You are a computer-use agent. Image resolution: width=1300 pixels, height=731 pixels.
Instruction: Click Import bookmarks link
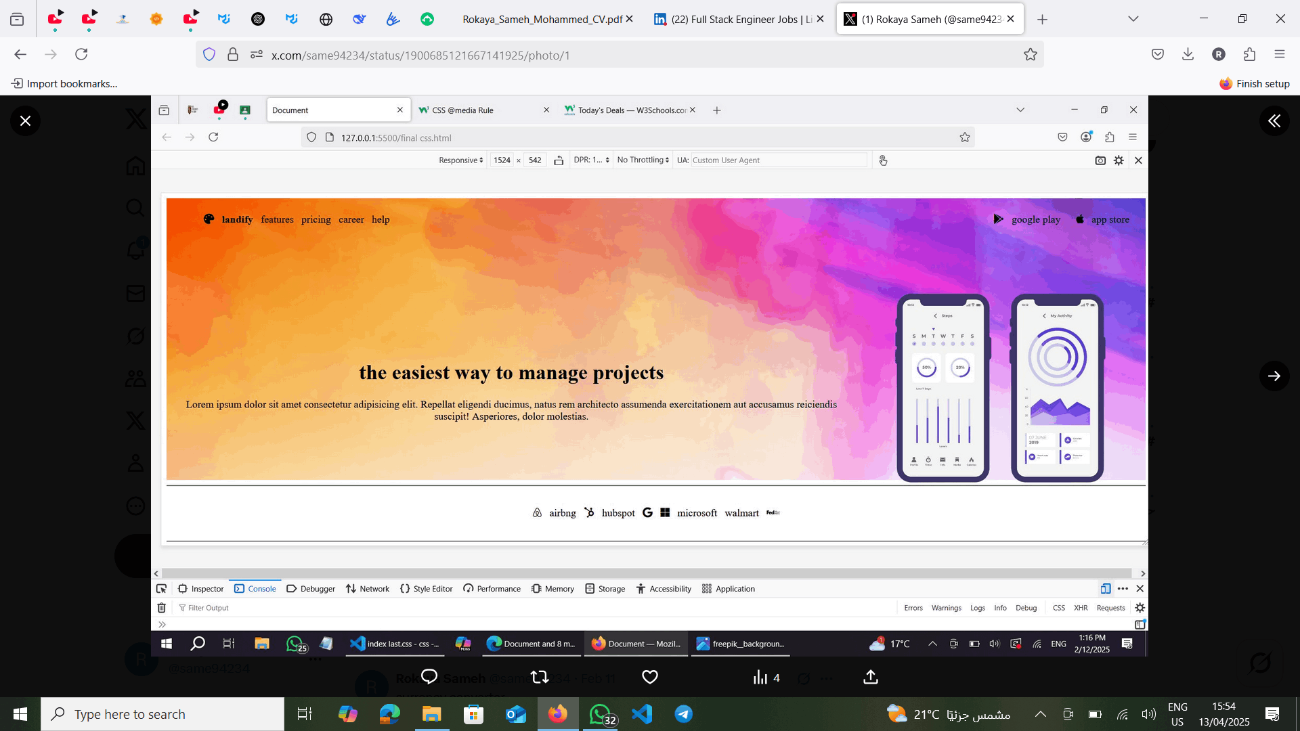(x=65, y=84)
